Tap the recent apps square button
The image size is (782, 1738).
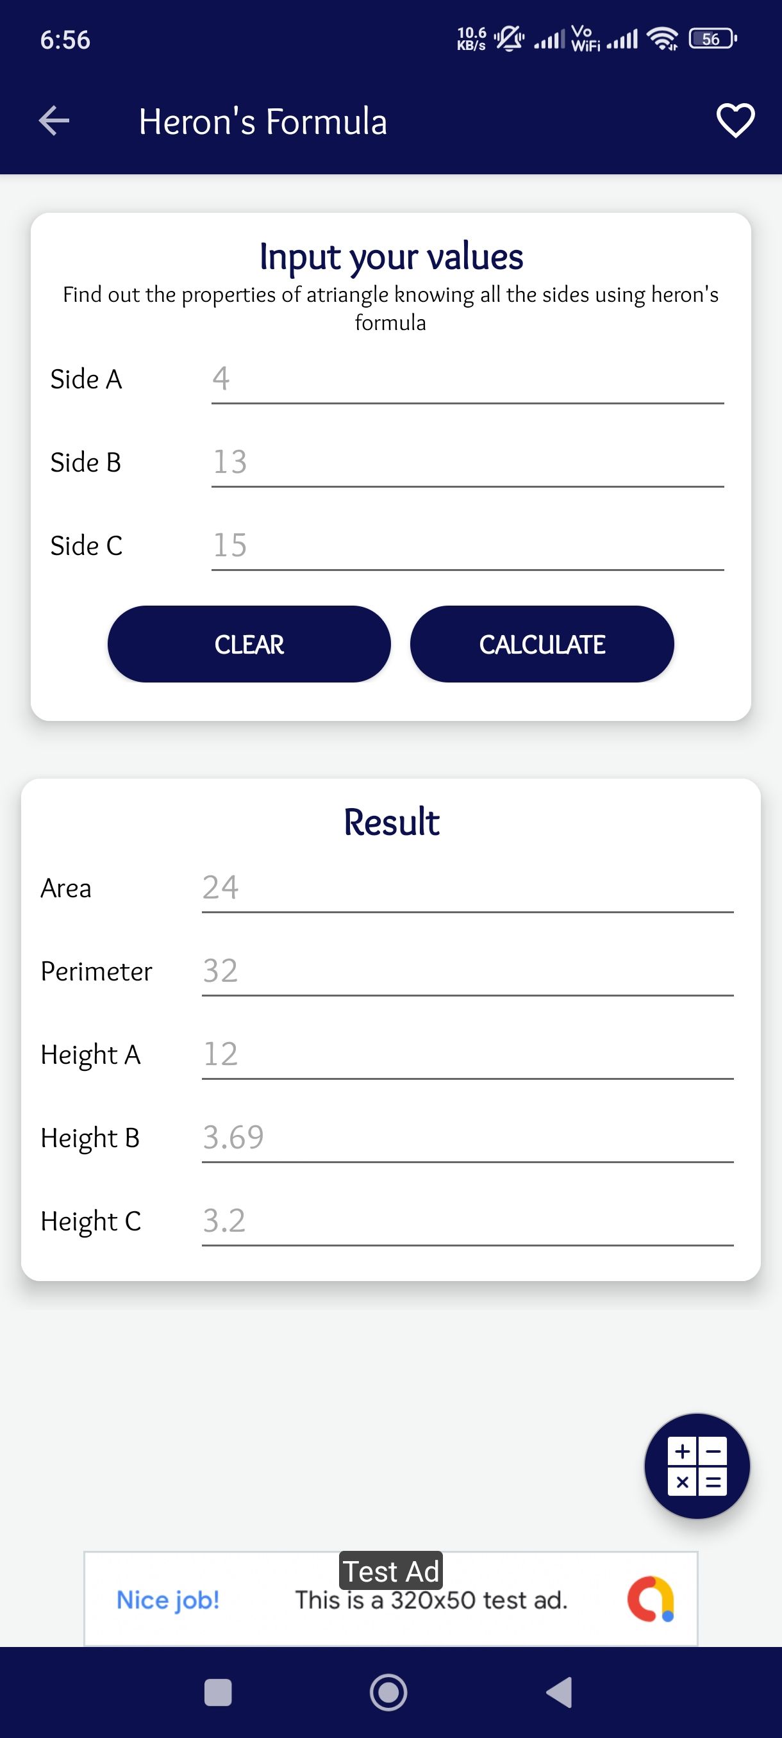click(x=218, y=1692)
